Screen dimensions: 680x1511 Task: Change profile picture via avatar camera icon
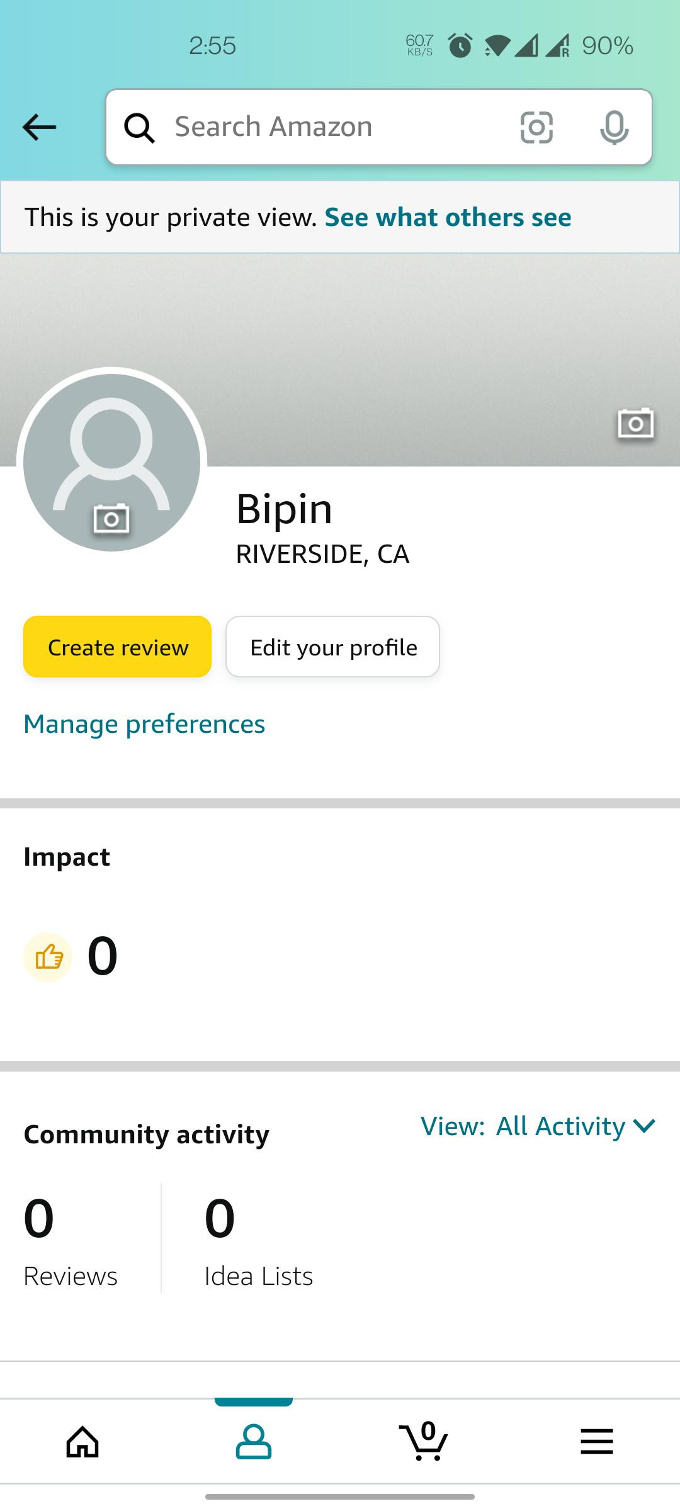(x=111, y=519)
